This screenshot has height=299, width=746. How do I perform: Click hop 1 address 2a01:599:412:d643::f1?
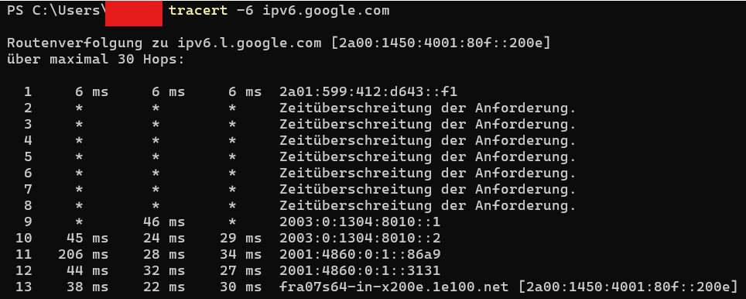[368, 91]
